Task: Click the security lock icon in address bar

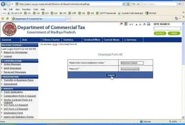Action: click(128, 4)
